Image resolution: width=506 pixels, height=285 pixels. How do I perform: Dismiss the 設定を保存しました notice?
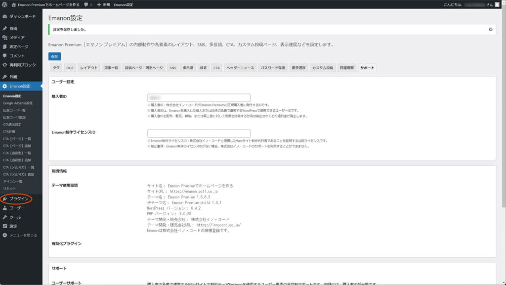490,30
